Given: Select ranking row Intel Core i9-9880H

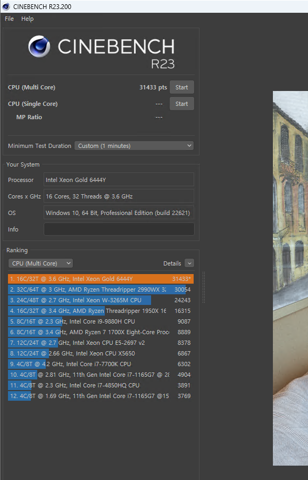Looking at the screenshot, I should pyautogui.click(x=101, y=321).
